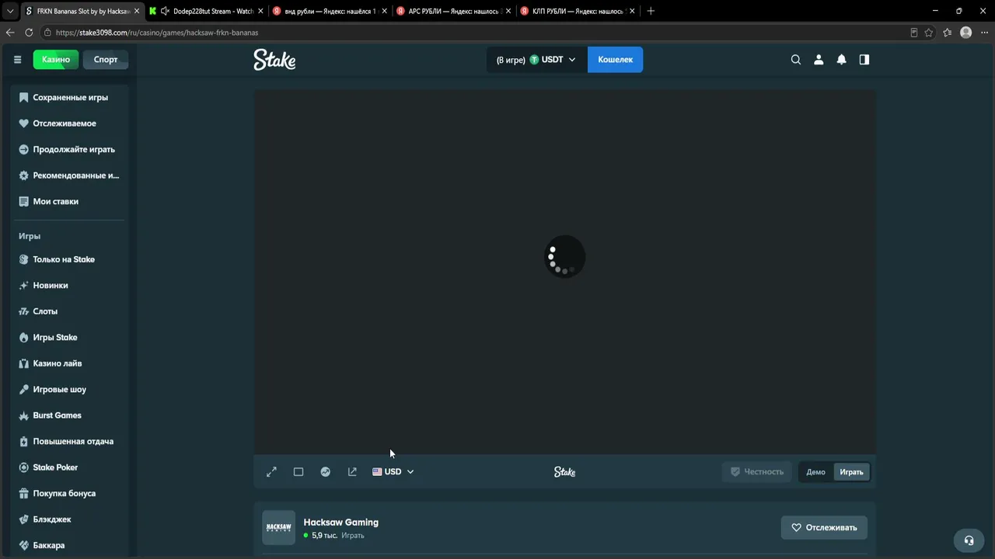Click the Мои ставки icon
This screenshot has height=559, width=995.
point(23,201)
